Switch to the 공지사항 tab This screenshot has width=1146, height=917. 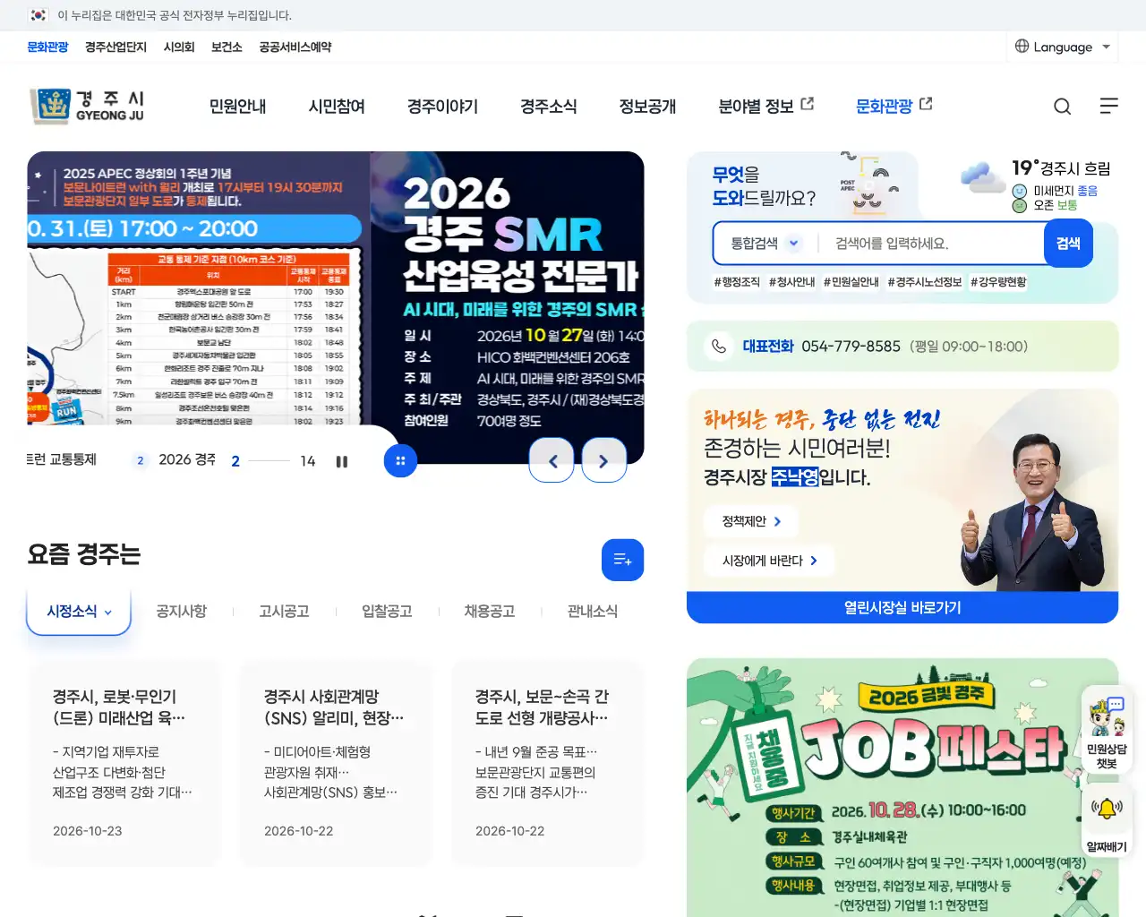(182, 612)
